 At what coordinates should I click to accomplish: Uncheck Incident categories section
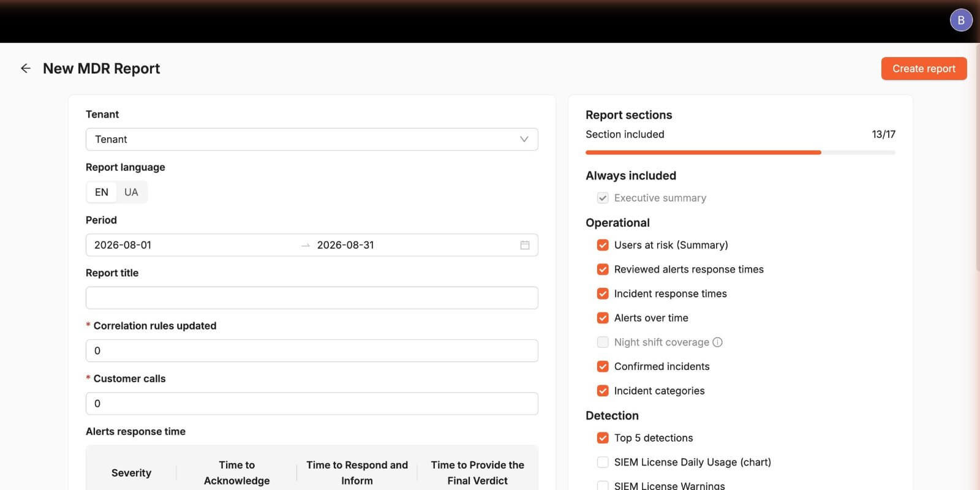[603, 391]
